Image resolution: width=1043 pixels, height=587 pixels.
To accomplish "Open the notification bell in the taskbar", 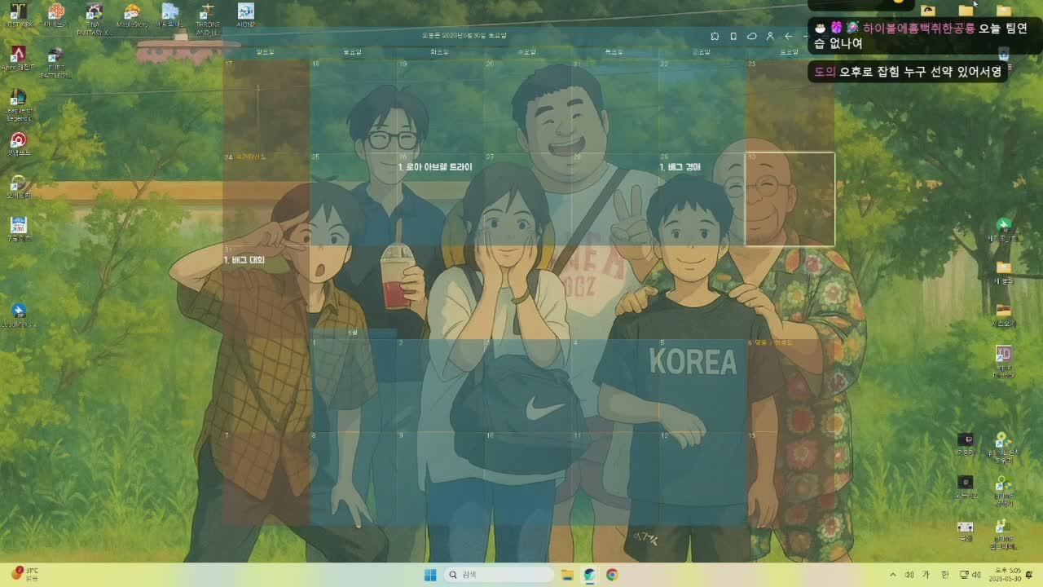I will pyautogui.click(x=1029, y=575).
